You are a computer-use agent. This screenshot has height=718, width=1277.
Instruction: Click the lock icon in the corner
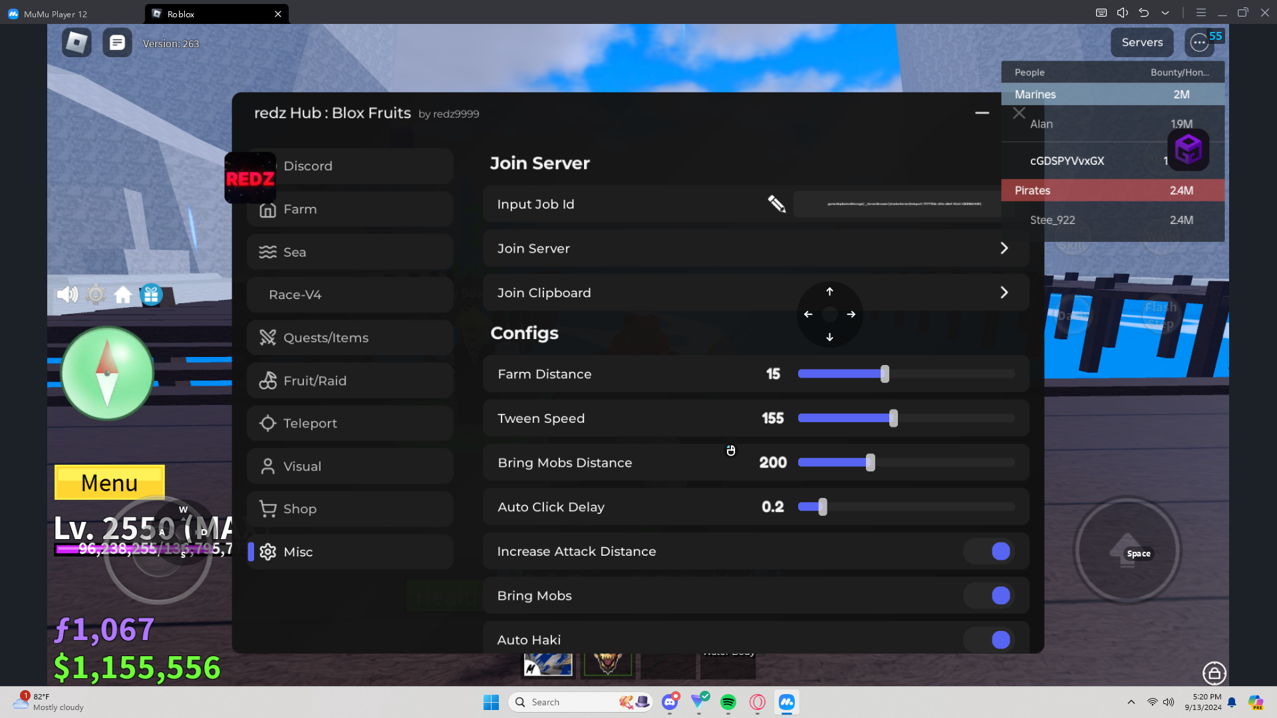[x=1214, y=673]
